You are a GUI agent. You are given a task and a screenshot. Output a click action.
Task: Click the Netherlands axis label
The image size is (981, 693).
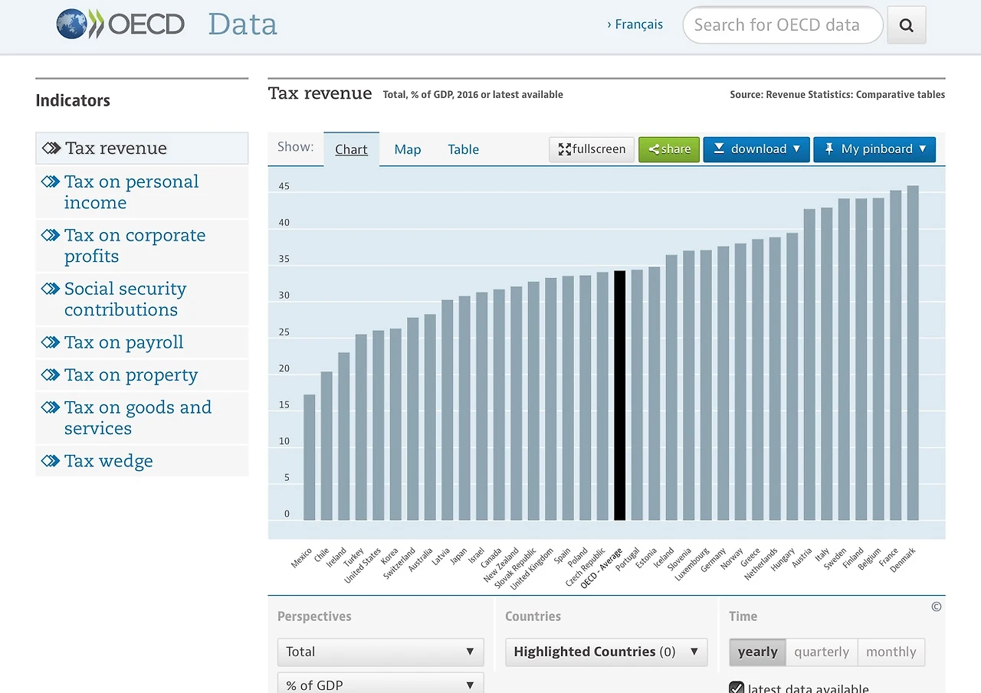tap(761, 564)
